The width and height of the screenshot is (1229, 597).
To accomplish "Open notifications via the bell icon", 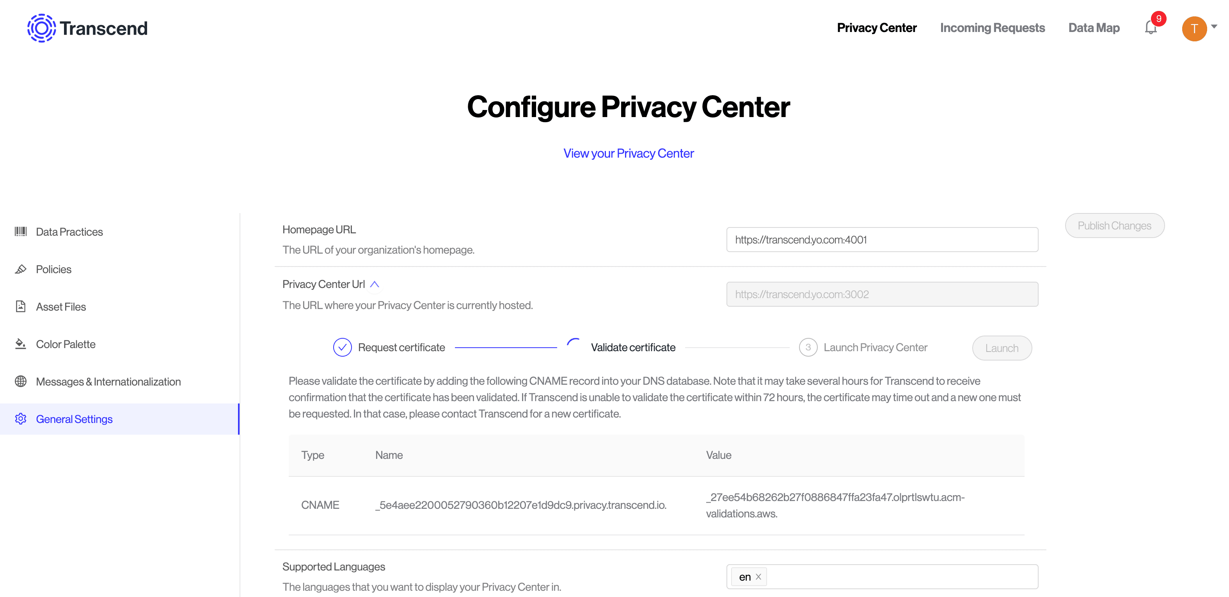I will [1151, 28].
